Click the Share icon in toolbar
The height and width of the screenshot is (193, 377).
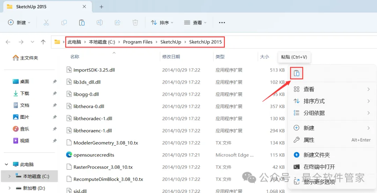pos(117,23)
